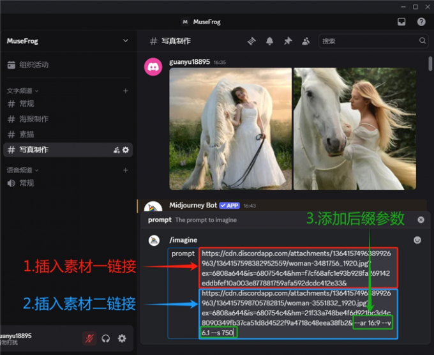Click the guanyu18895 user panel name

point(16,336)
